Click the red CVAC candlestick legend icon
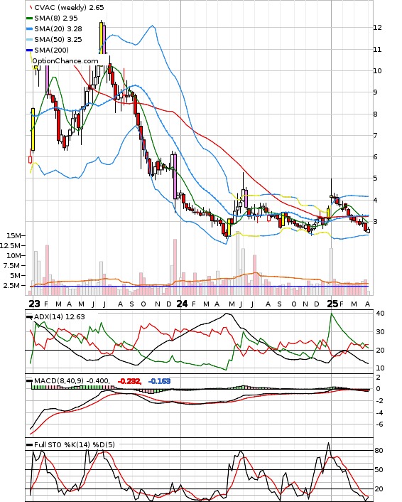This screenshot has width=402, height=502. coord(31,7)
